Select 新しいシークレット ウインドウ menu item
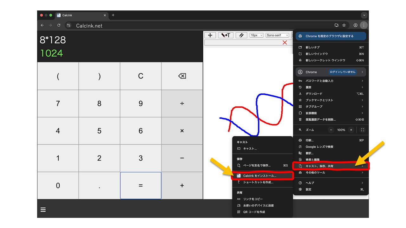This screenshot has height=228, width=406. (331, 60)
